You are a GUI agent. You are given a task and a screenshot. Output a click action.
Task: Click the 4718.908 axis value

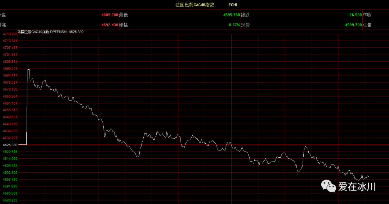click(x=10, y=34)
